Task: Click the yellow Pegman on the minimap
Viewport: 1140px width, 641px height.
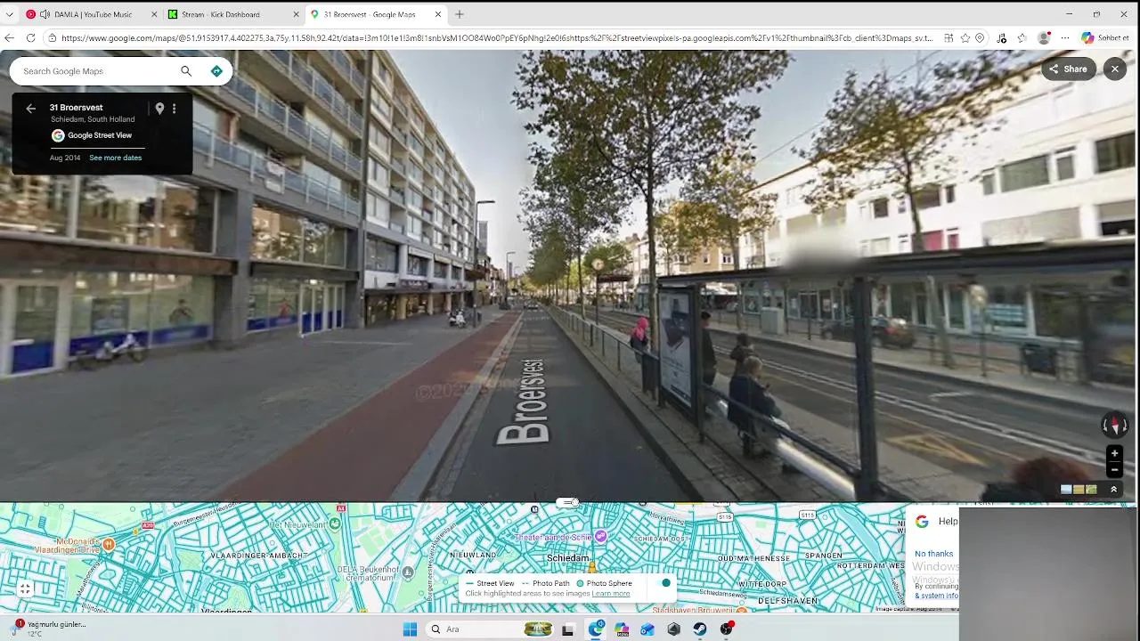Action: (x=591, y=567)
